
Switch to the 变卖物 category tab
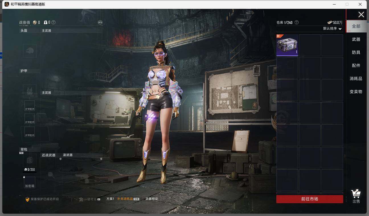click(x=356, y=92)
